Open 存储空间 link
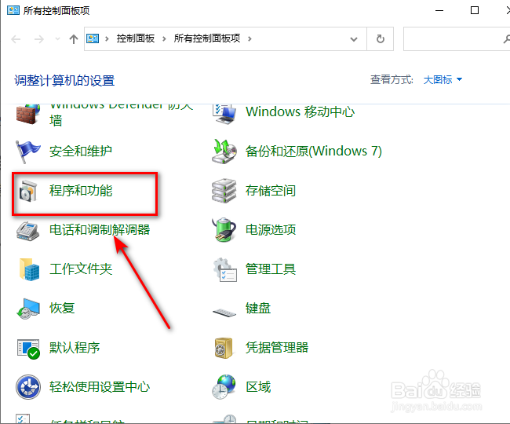Screen dimensions: 510x424 (271, 191)
